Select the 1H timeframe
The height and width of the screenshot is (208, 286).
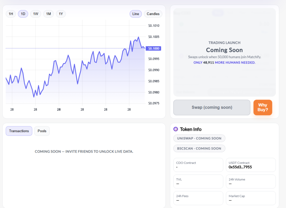(11, 14)
